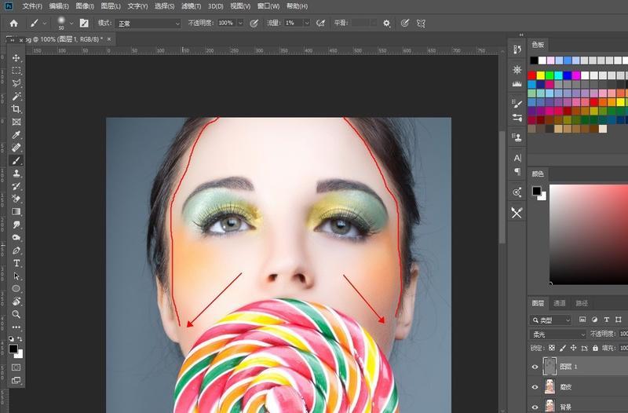Switch to the 路径 tab

click(582, 303)
